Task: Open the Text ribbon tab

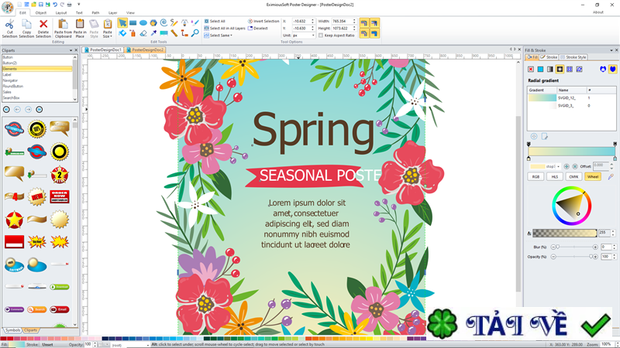Action: (x=79, y=12)
